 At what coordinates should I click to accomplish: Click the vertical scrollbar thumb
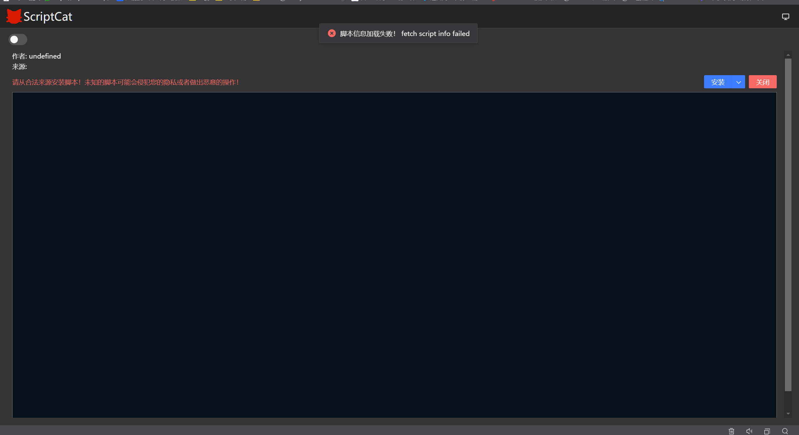click(788, 225)
